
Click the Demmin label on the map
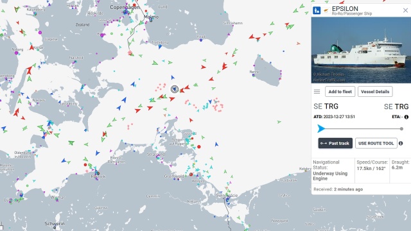tap(153, 196)
